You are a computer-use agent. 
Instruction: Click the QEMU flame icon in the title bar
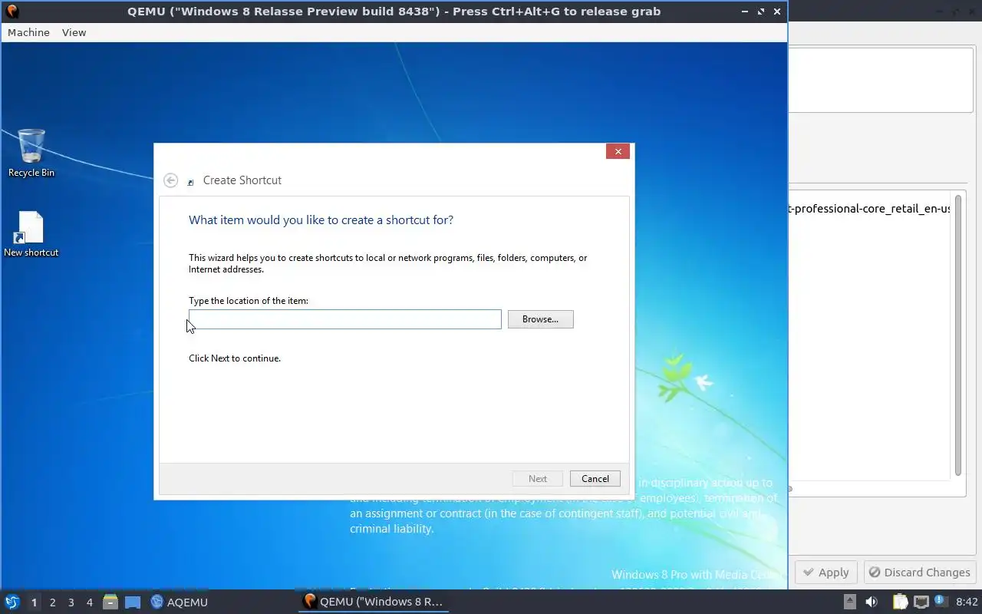tap(12, 12)
